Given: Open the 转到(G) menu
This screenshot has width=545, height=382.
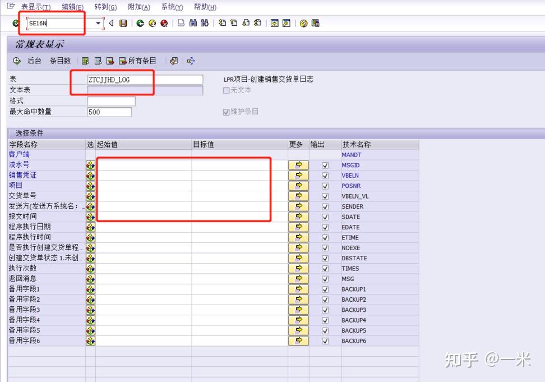Looking at the screenshot, I should point(105,7).
